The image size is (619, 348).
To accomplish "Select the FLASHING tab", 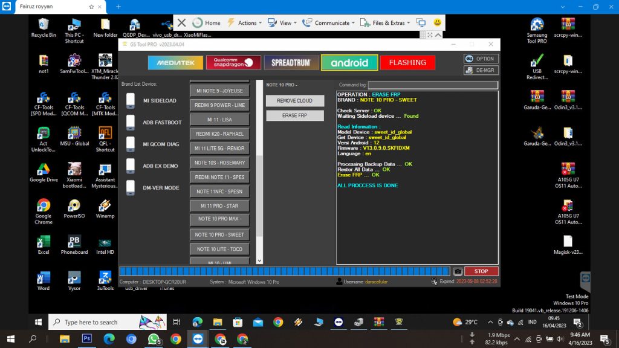I will [407, 63].
